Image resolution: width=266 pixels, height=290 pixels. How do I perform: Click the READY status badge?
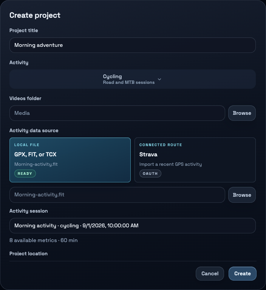click(25, 173)
